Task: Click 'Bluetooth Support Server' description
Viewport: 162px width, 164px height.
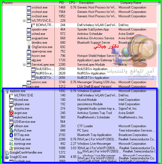Action: tap(94, 43)
